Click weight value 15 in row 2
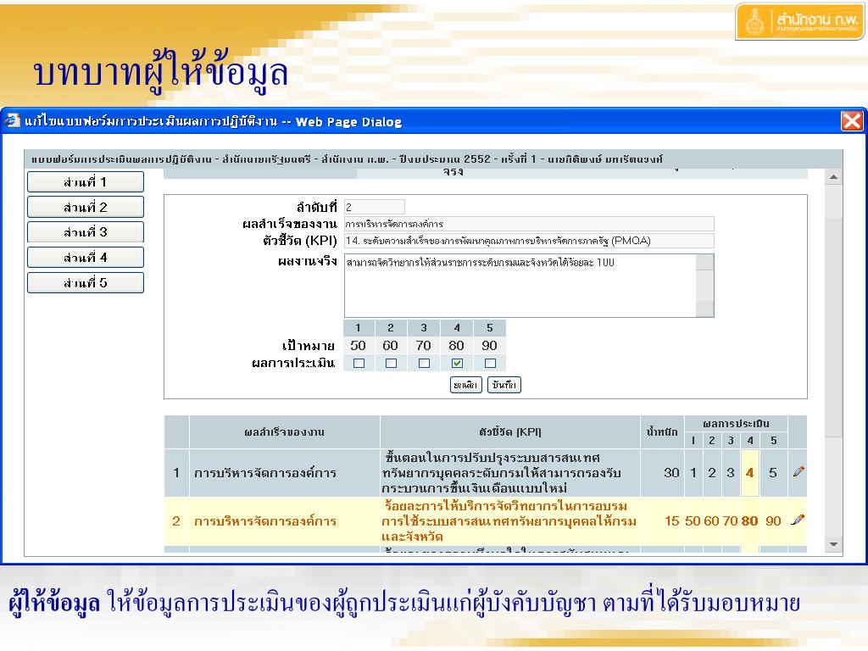 click(671, 521)
